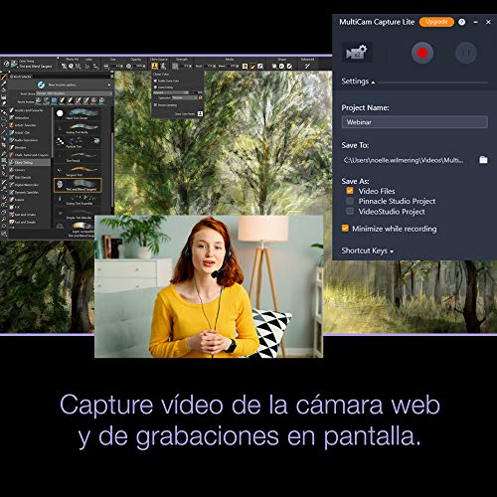Toggle Minimize while recording checkbox
The image size is (497, 497).
(345, 229)
